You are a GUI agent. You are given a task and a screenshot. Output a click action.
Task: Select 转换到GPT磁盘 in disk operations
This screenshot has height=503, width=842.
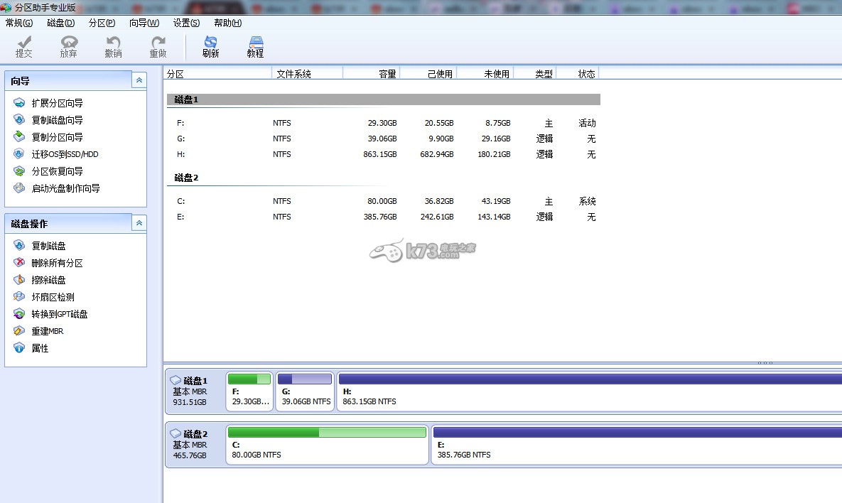tap(60, 314)
